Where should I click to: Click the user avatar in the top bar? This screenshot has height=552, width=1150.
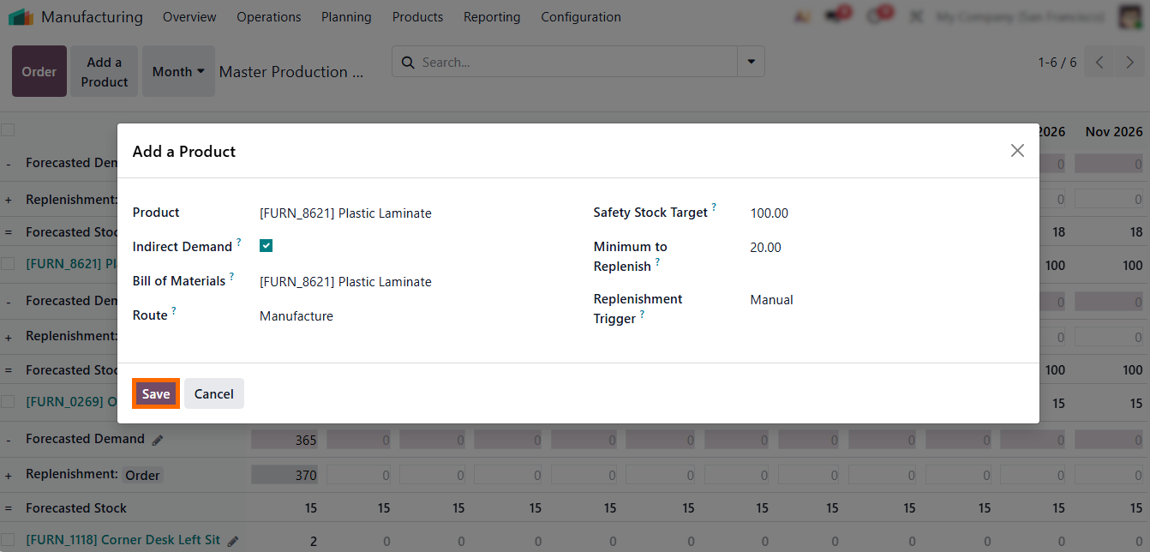[1129, 17]
